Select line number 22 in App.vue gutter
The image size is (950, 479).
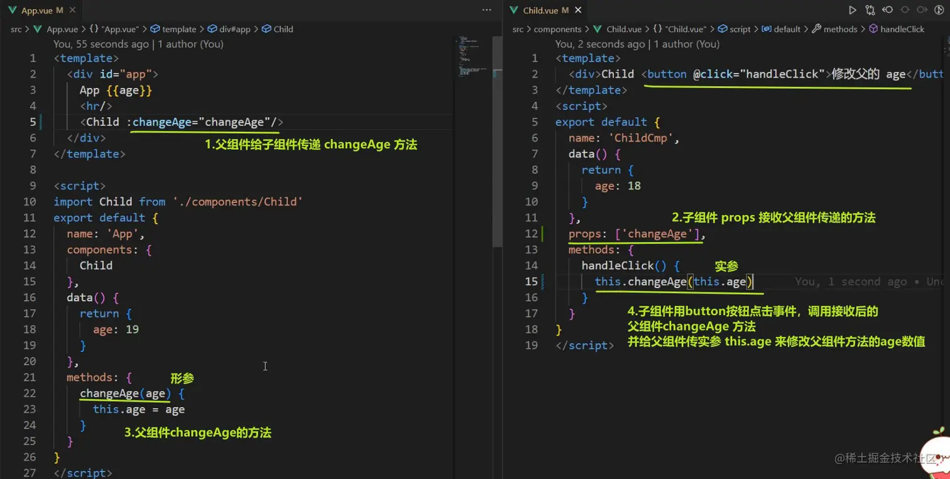tap(30, 394)
